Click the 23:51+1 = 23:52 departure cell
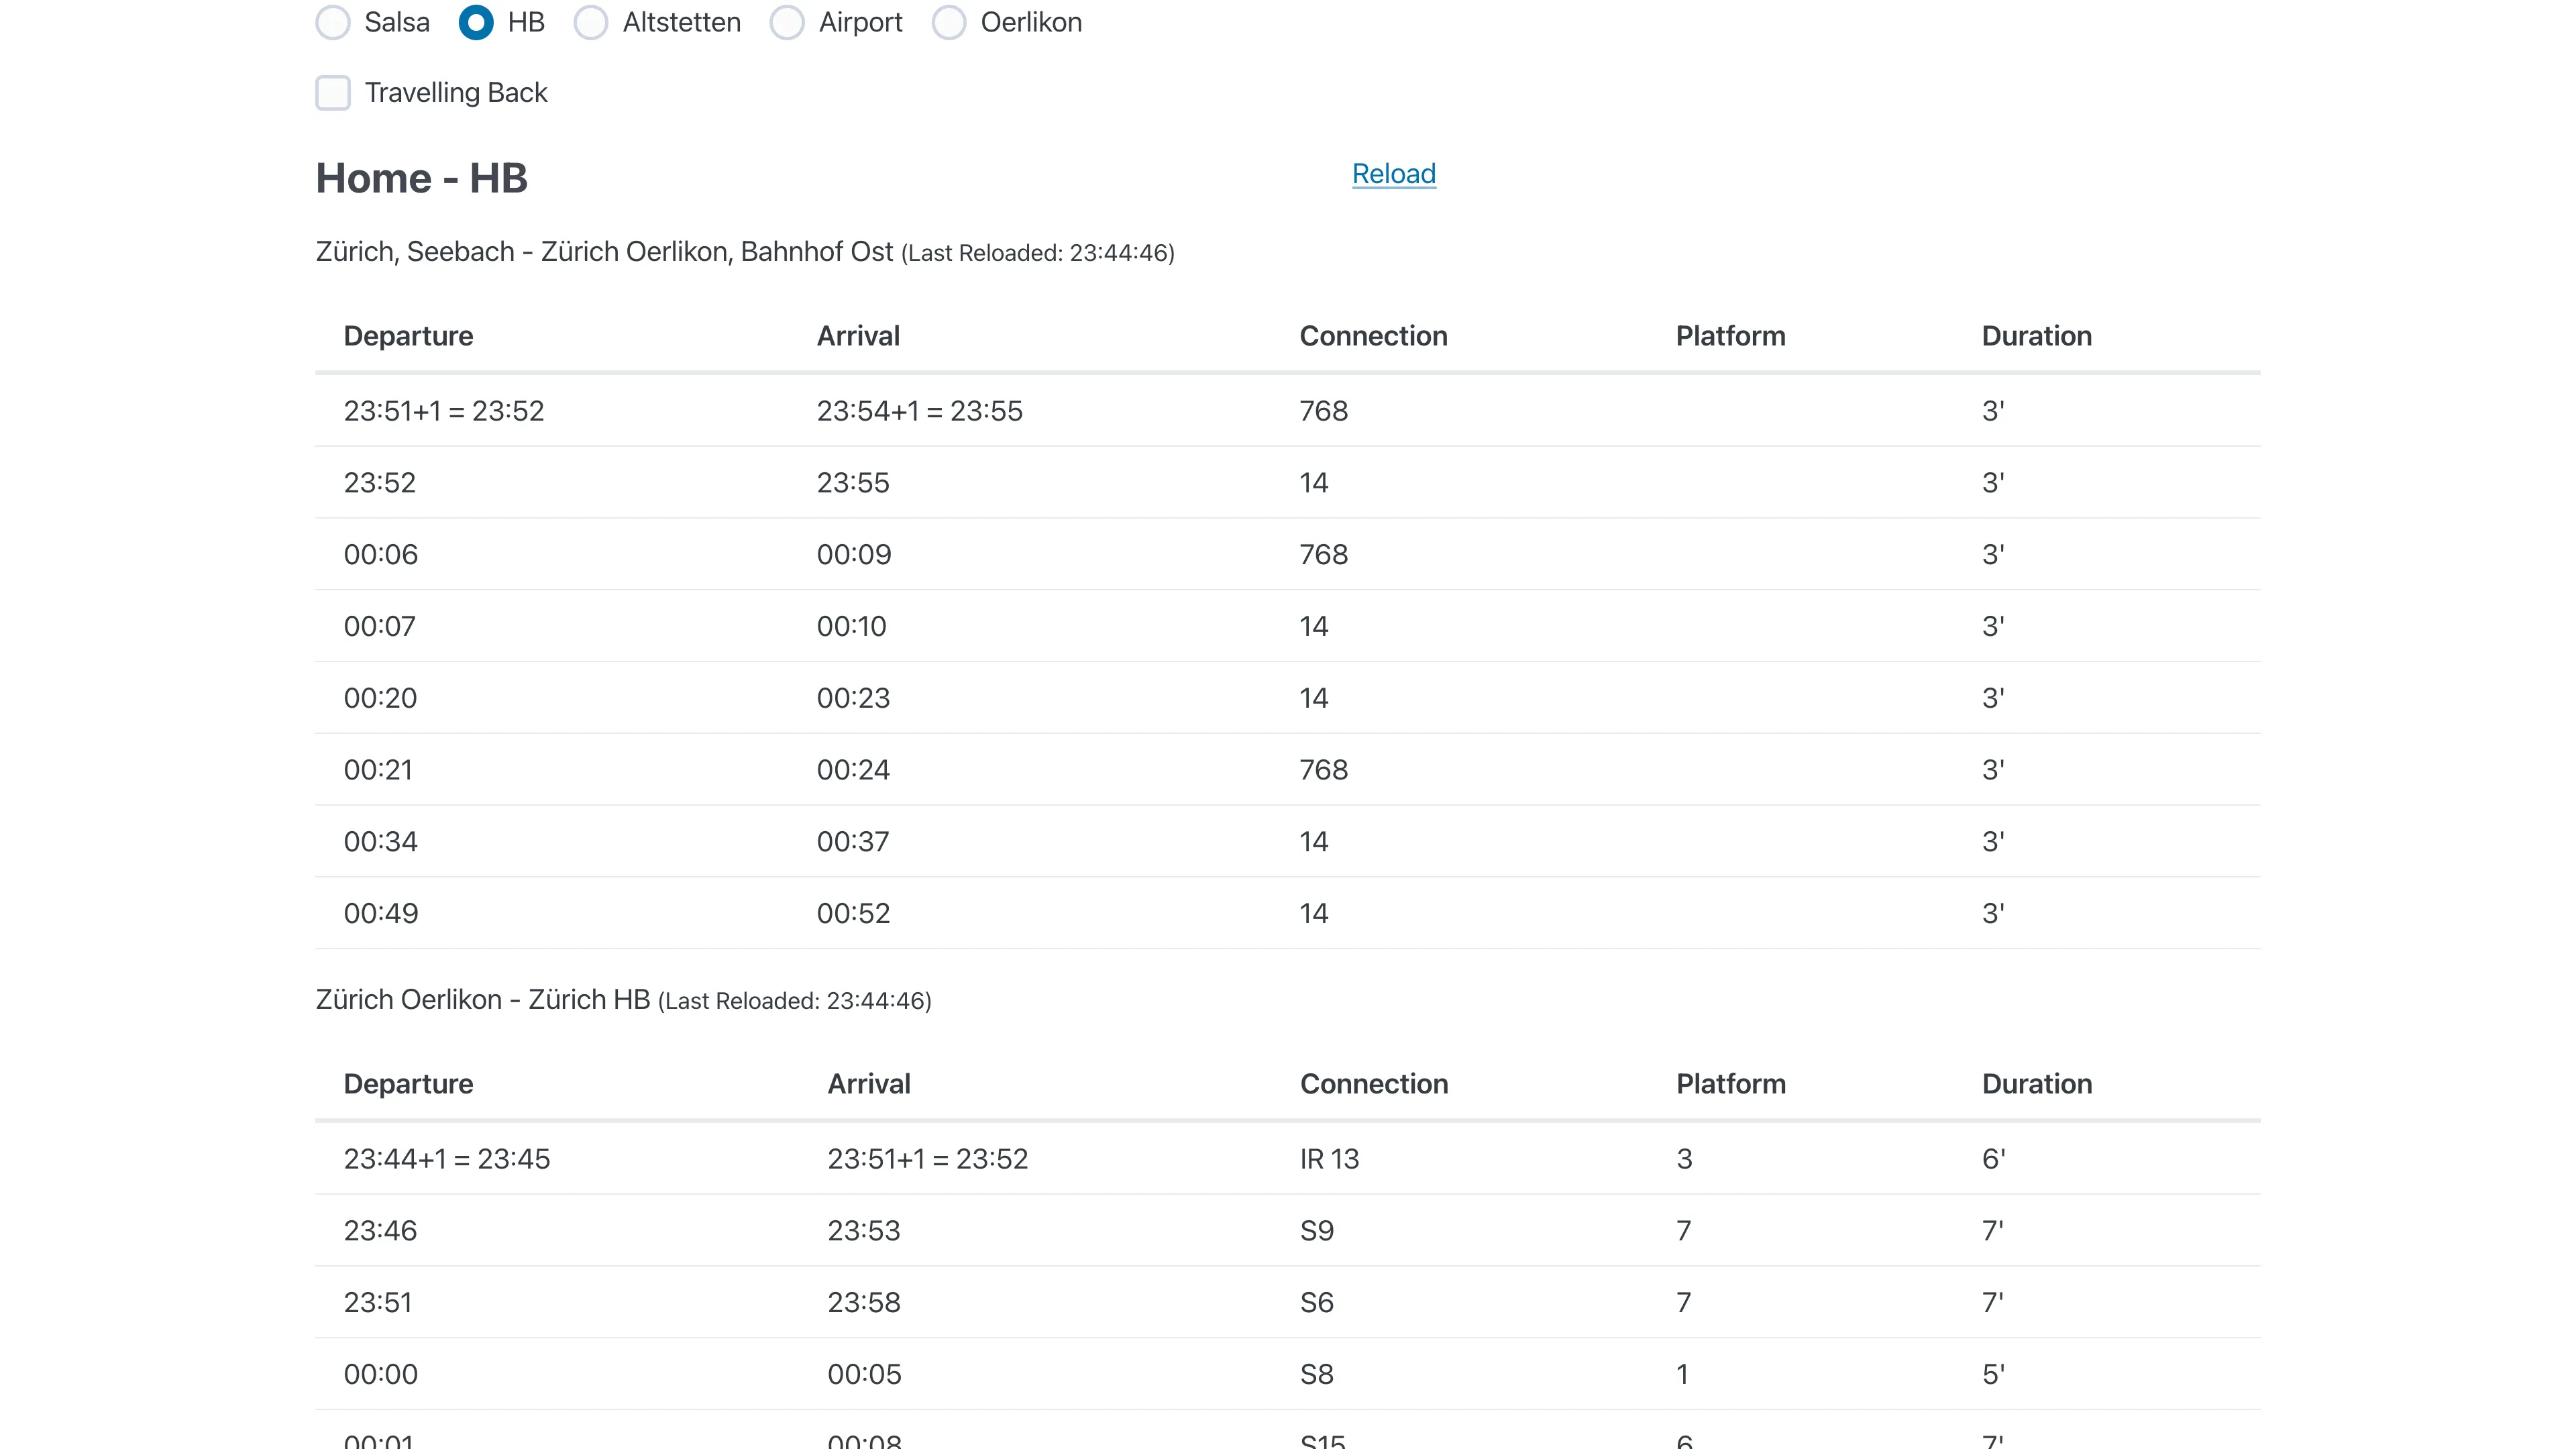The image size is (2576, 1449). pyautogui.click(x=444, y=411)
